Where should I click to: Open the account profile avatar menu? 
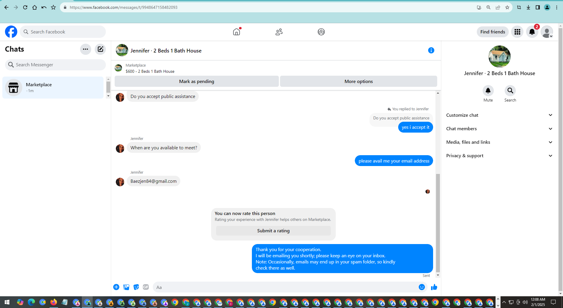547,32
